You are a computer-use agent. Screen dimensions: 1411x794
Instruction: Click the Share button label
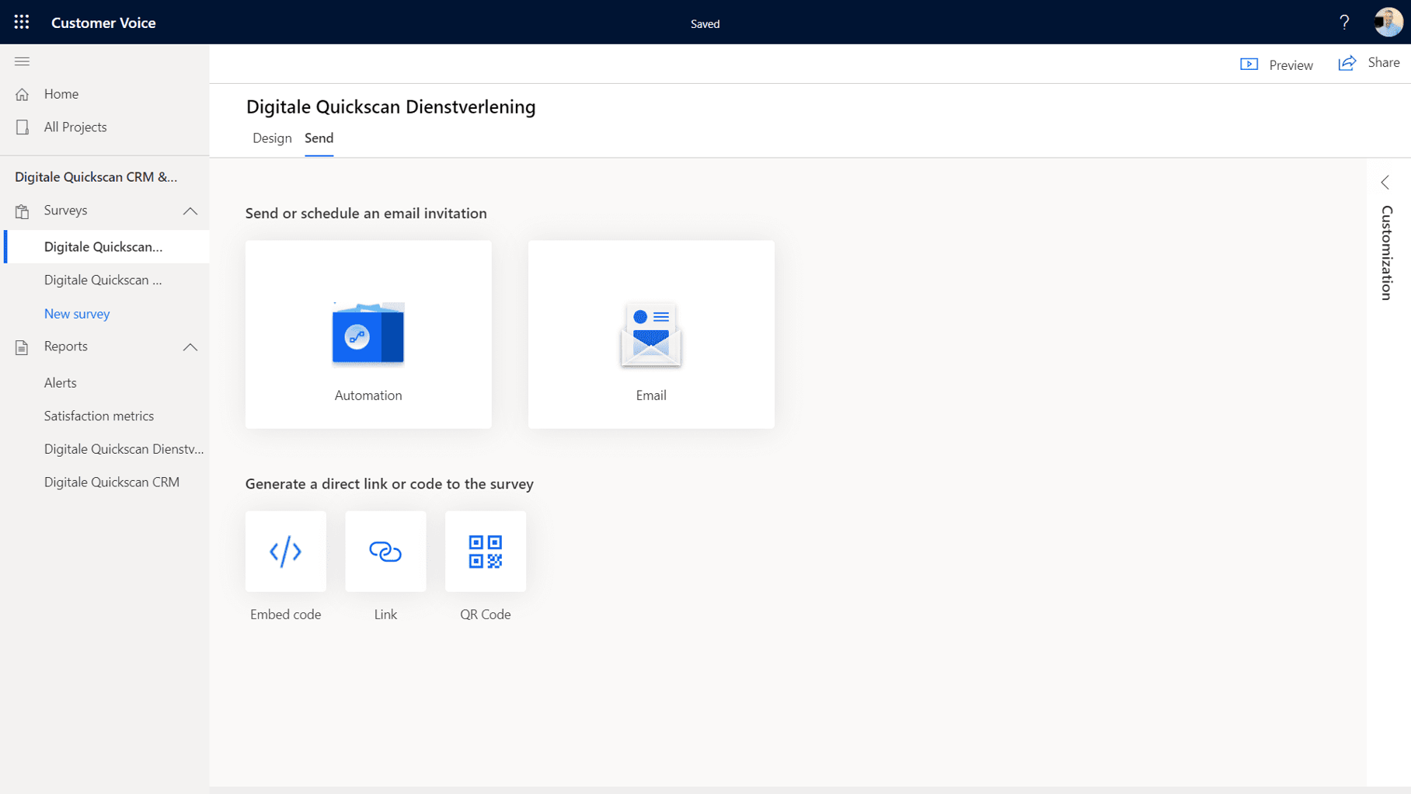pyautogui.click(x=1384, y=63)
